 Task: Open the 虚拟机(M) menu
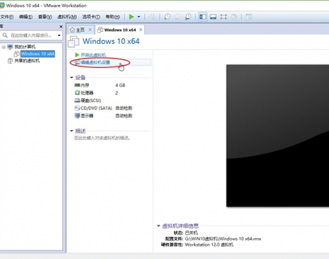tap(67, 17)
